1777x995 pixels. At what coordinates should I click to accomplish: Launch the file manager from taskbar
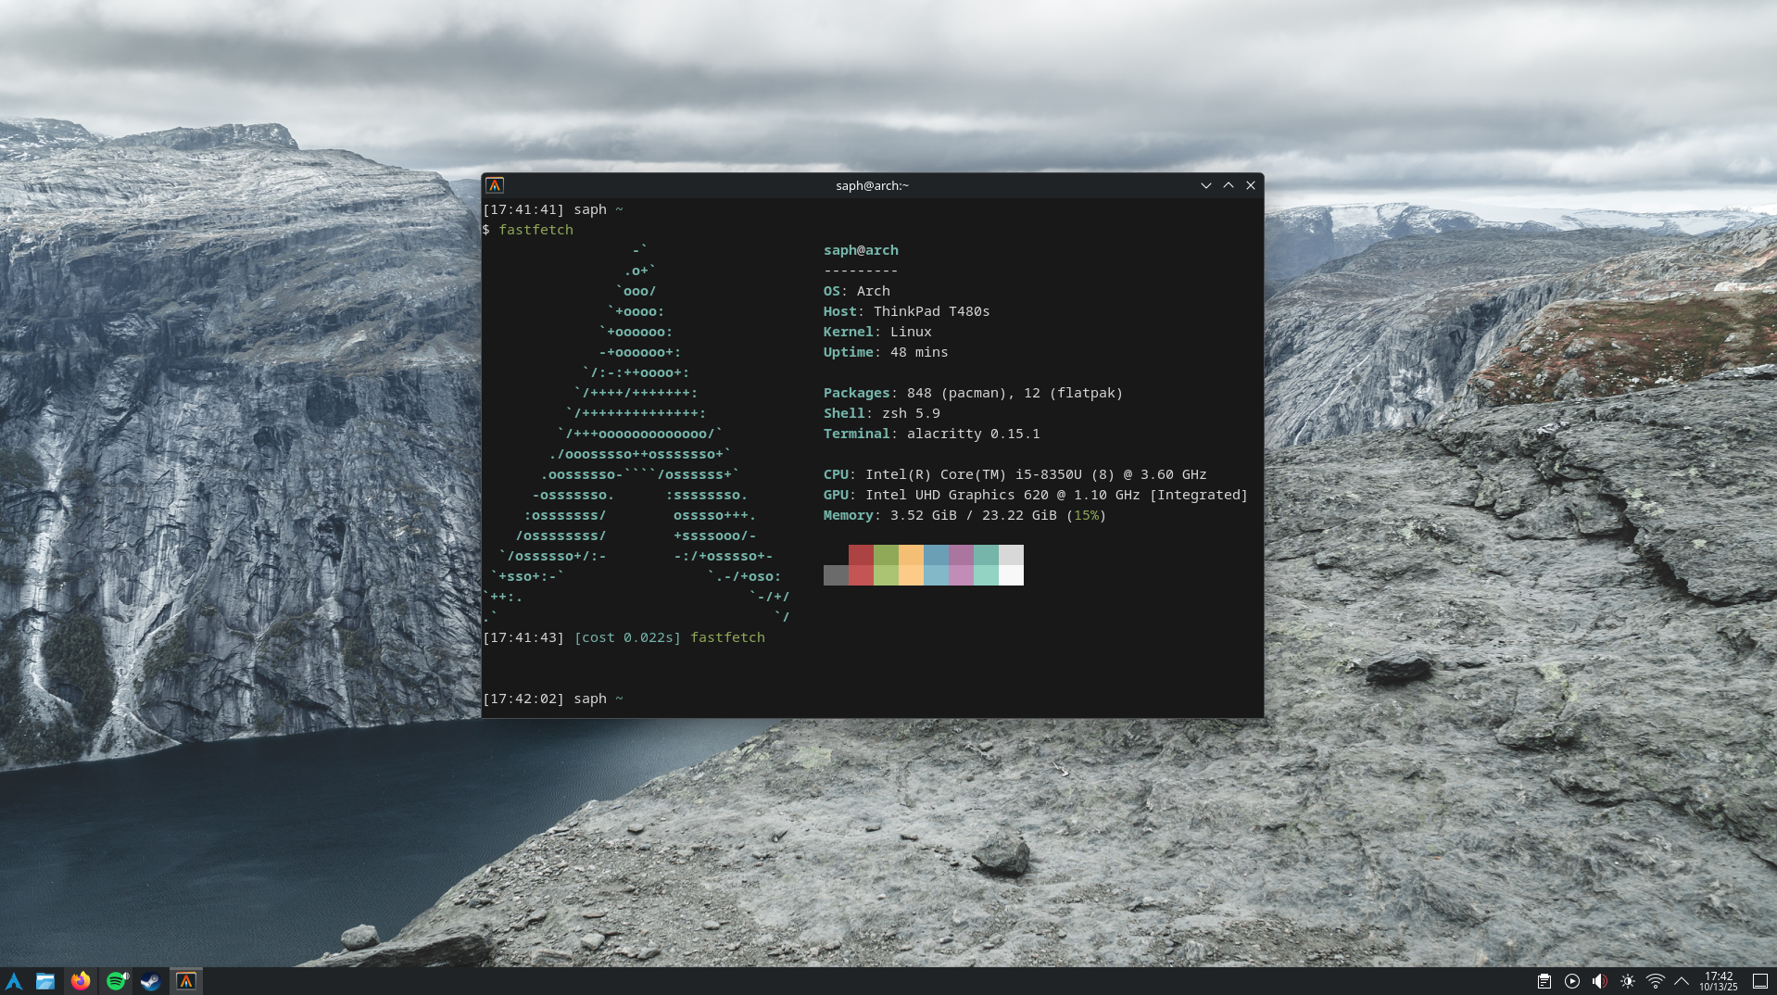tap(45, 981)
